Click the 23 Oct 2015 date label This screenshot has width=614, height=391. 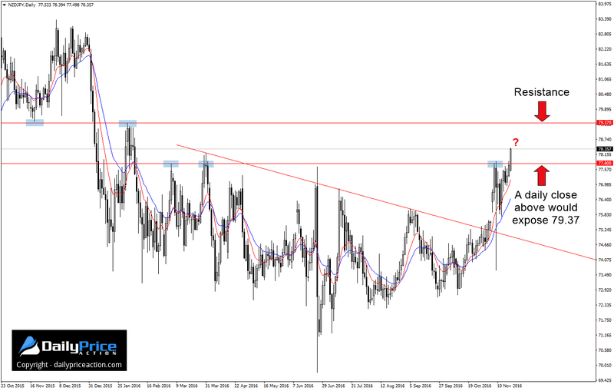12,386
